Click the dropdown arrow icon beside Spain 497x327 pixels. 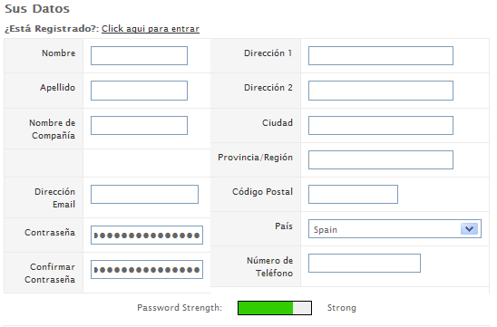click(469, 228)
